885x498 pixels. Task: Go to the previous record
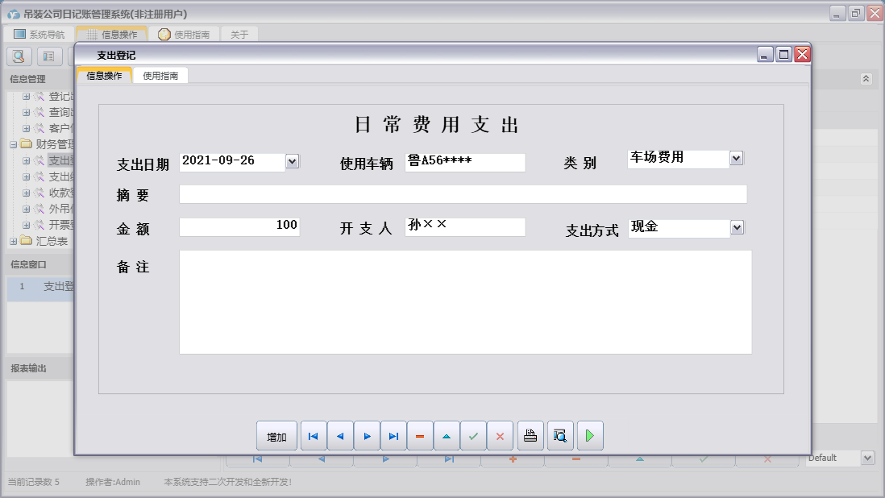340,435
